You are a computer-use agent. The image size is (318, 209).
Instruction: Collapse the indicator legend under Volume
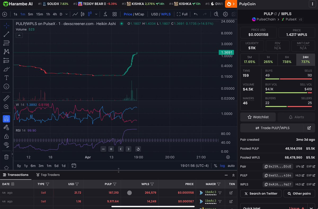pos(19,35)
